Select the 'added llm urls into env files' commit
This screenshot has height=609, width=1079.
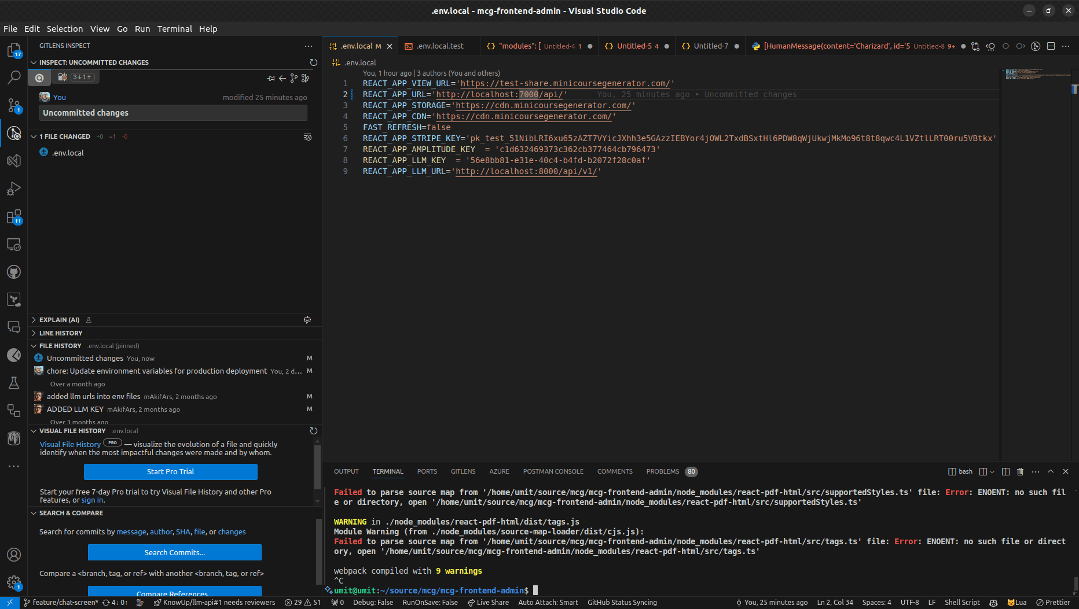click(x=174, y=397)
